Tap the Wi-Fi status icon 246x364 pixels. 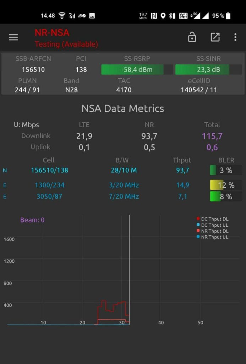[62, 16]
